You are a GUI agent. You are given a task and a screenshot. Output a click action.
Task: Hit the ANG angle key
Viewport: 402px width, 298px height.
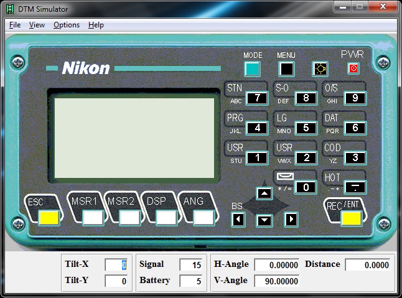click(x=203, y=218)
